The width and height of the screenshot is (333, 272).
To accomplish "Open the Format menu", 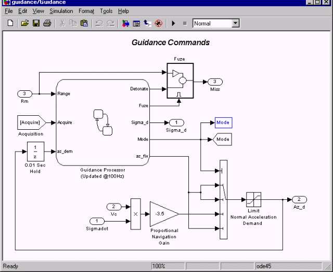I will (86, 11).
